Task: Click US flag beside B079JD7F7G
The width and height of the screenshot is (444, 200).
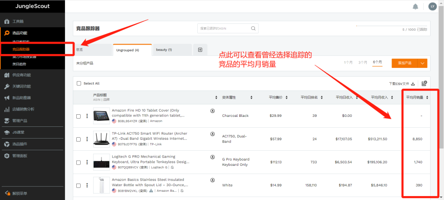Action: point(114,144)
